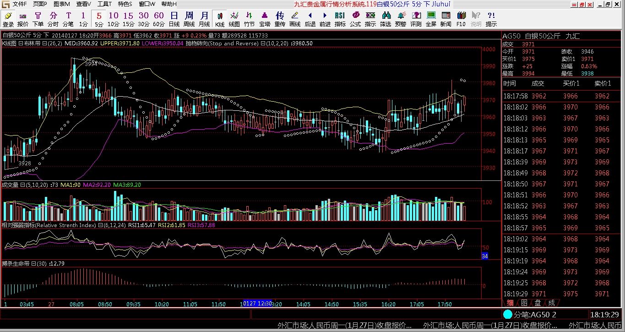The width and height of the screenshot is (625, 332).
Task: Open F10 company info books icon
Action: 461,19
